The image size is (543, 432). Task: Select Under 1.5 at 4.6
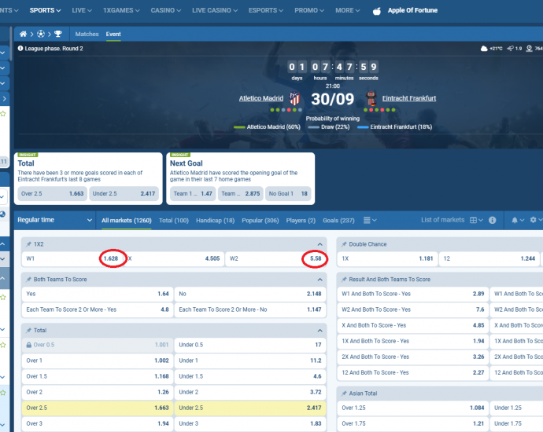pyautogui.click(x=250, y=376)
